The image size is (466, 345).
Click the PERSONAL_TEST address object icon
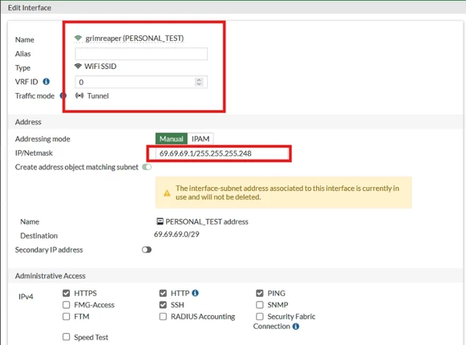coord(160,221)
